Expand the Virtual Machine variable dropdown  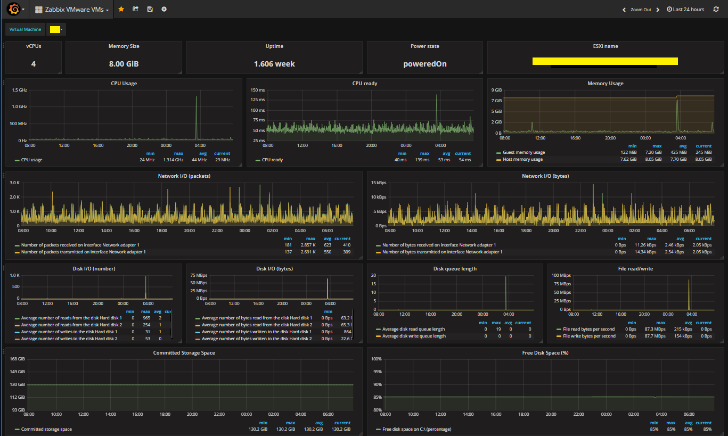(x=56, y=29)
